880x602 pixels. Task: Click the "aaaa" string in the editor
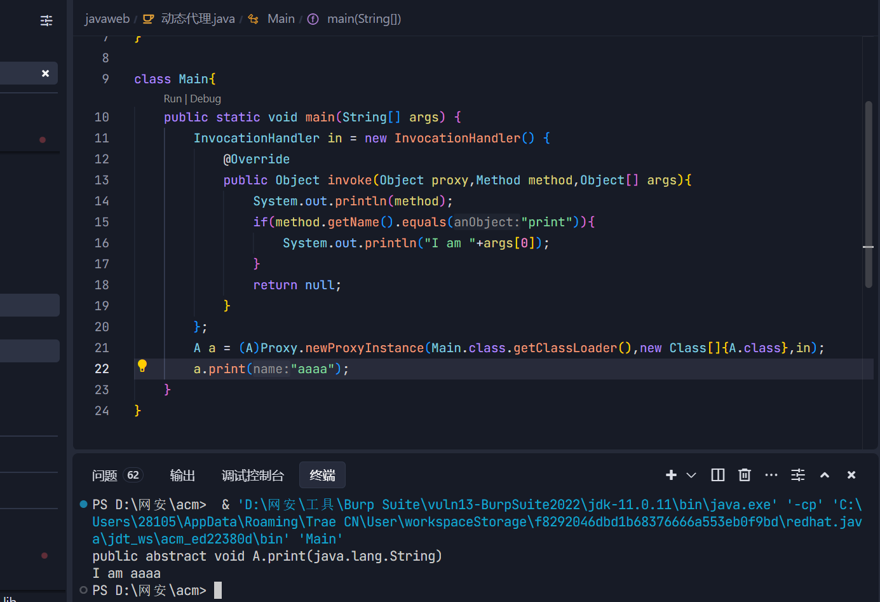point(313,369)
